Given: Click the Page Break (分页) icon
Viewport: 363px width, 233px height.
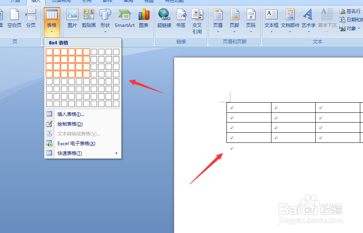Looking at the screenshot, I should click(31, 15).
